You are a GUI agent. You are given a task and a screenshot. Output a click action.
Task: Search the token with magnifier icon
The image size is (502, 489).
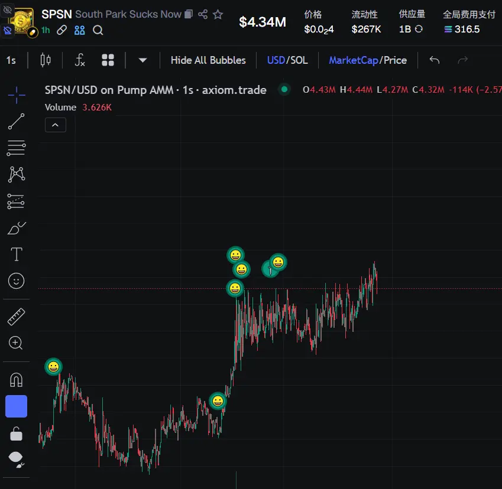(98, 30)
